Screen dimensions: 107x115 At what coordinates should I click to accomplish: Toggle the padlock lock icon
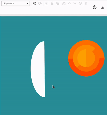click(52, 3)
